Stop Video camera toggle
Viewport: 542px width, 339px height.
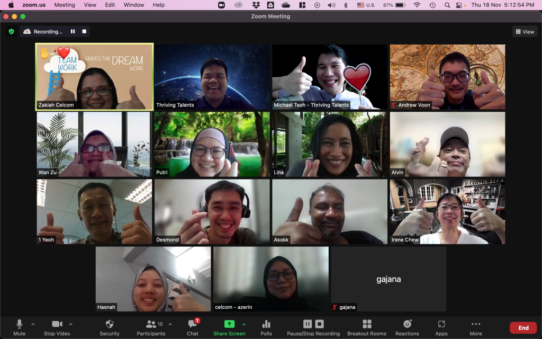(57, 324)
